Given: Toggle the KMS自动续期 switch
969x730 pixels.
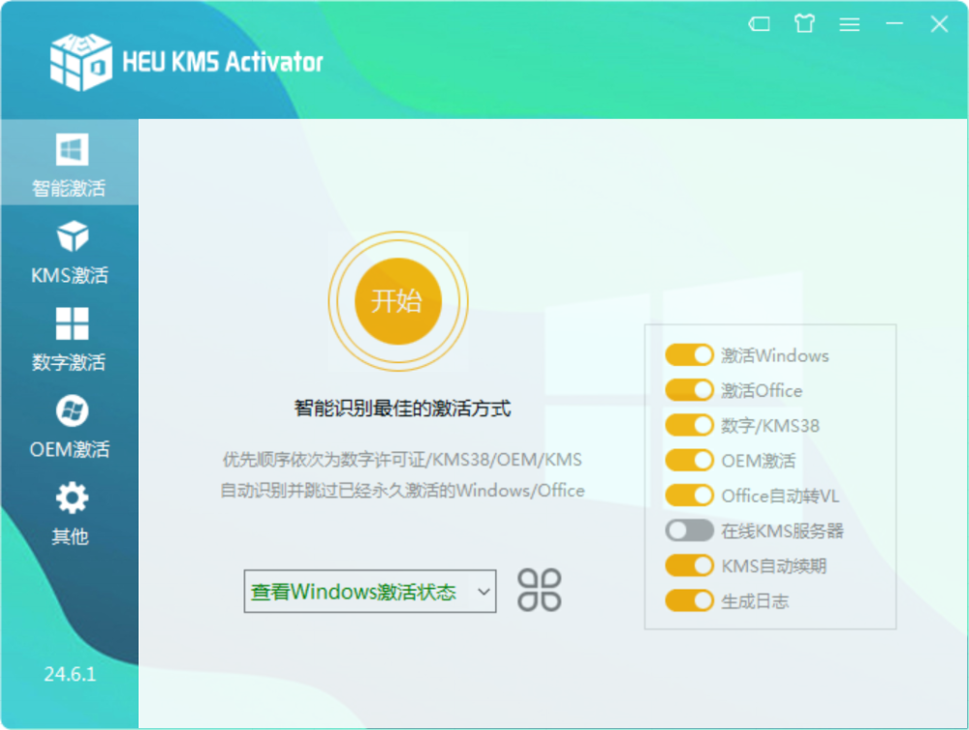Looking at the screenshot, I should tap(690, 565).
